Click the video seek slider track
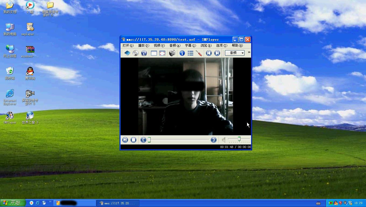The width and height of the screenshot is (366, 207). tap(178, 140)
